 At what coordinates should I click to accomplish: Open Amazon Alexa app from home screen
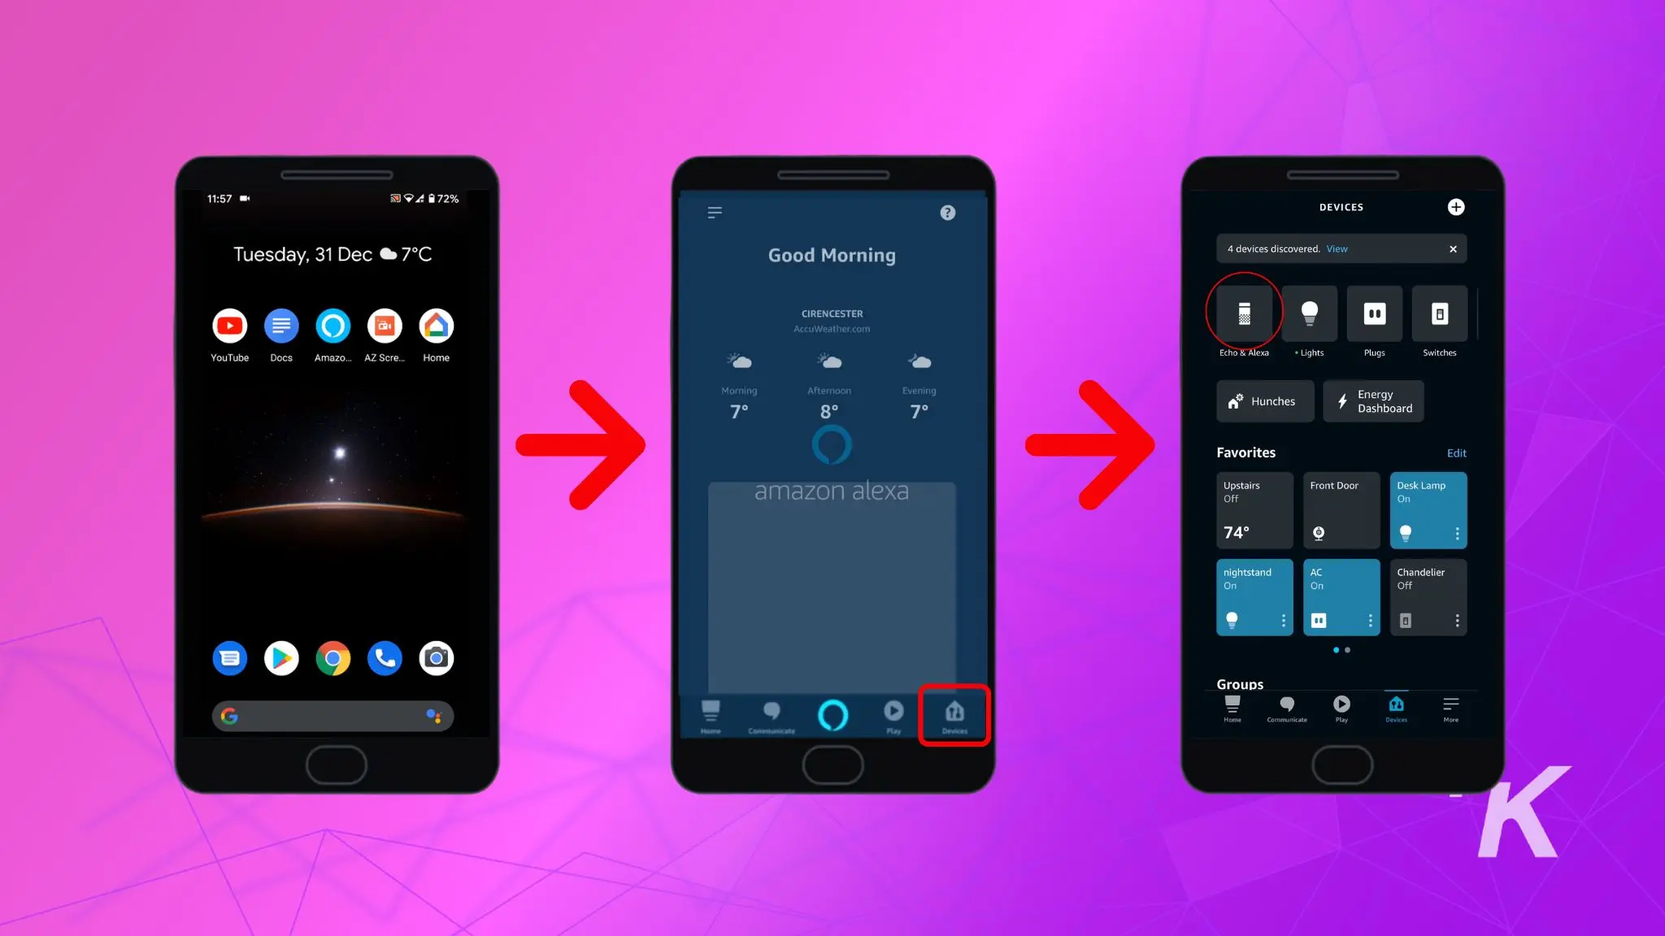click(x=332, y=326)
